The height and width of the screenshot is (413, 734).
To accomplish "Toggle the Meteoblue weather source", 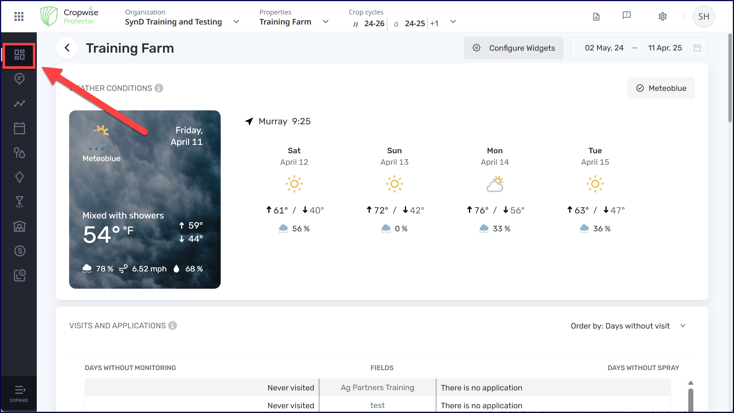I will tap(661, 88).
